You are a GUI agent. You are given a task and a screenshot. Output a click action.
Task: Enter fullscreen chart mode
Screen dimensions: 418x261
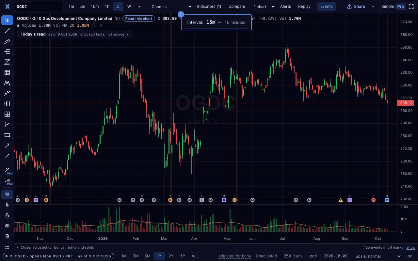(411, 7)
